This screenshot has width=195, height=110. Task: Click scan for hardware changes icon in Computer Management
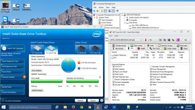pyautogui.click(x=117, y=11)
